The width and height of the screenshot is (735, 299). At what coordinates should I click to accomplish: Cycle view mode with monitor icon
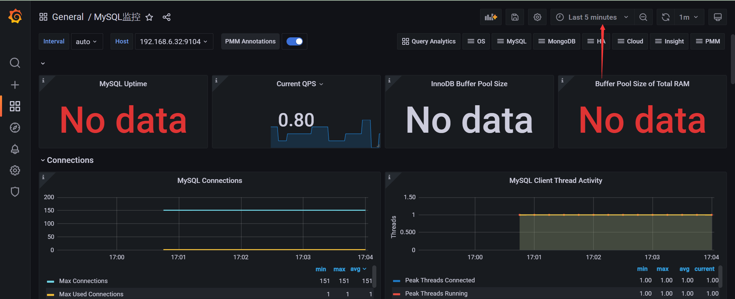coord(718,17)
